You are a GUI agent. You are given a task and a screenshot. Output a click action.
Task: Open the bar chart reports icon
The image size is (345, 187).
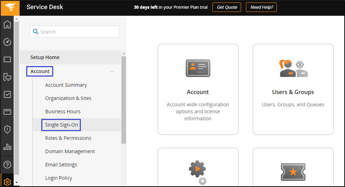click(7, 147)
